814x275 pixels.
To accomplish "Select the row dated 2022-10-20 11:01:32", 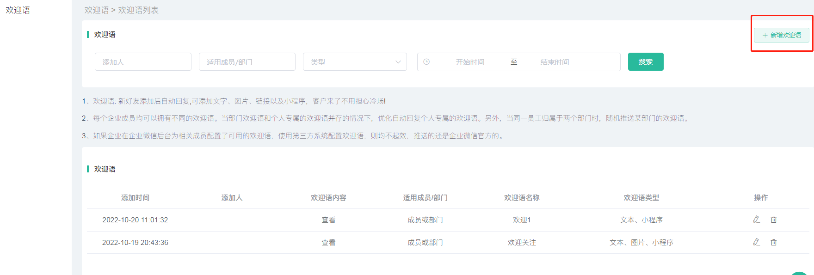I will click(135, 220).
